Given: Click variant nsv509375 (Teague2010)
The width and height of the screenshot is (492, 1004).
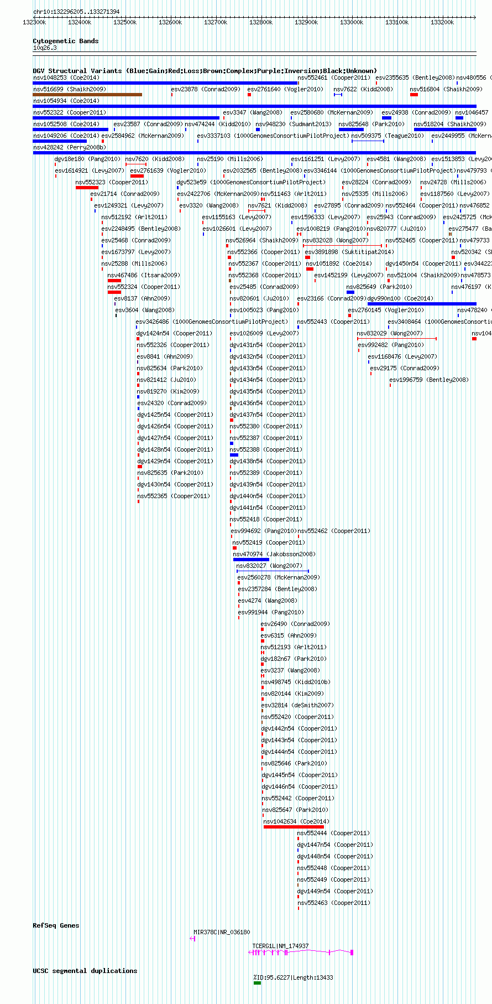Looking at the screenshot, I should tap(388, 136).
